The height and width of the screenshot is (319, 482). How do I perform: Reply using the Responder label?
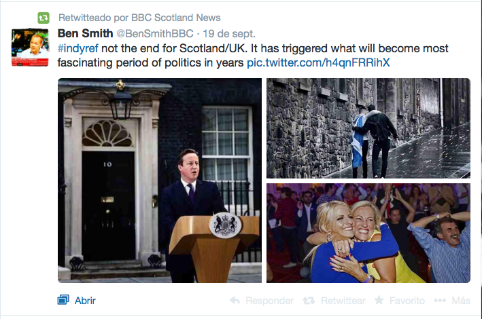click(x=269, y=301)
